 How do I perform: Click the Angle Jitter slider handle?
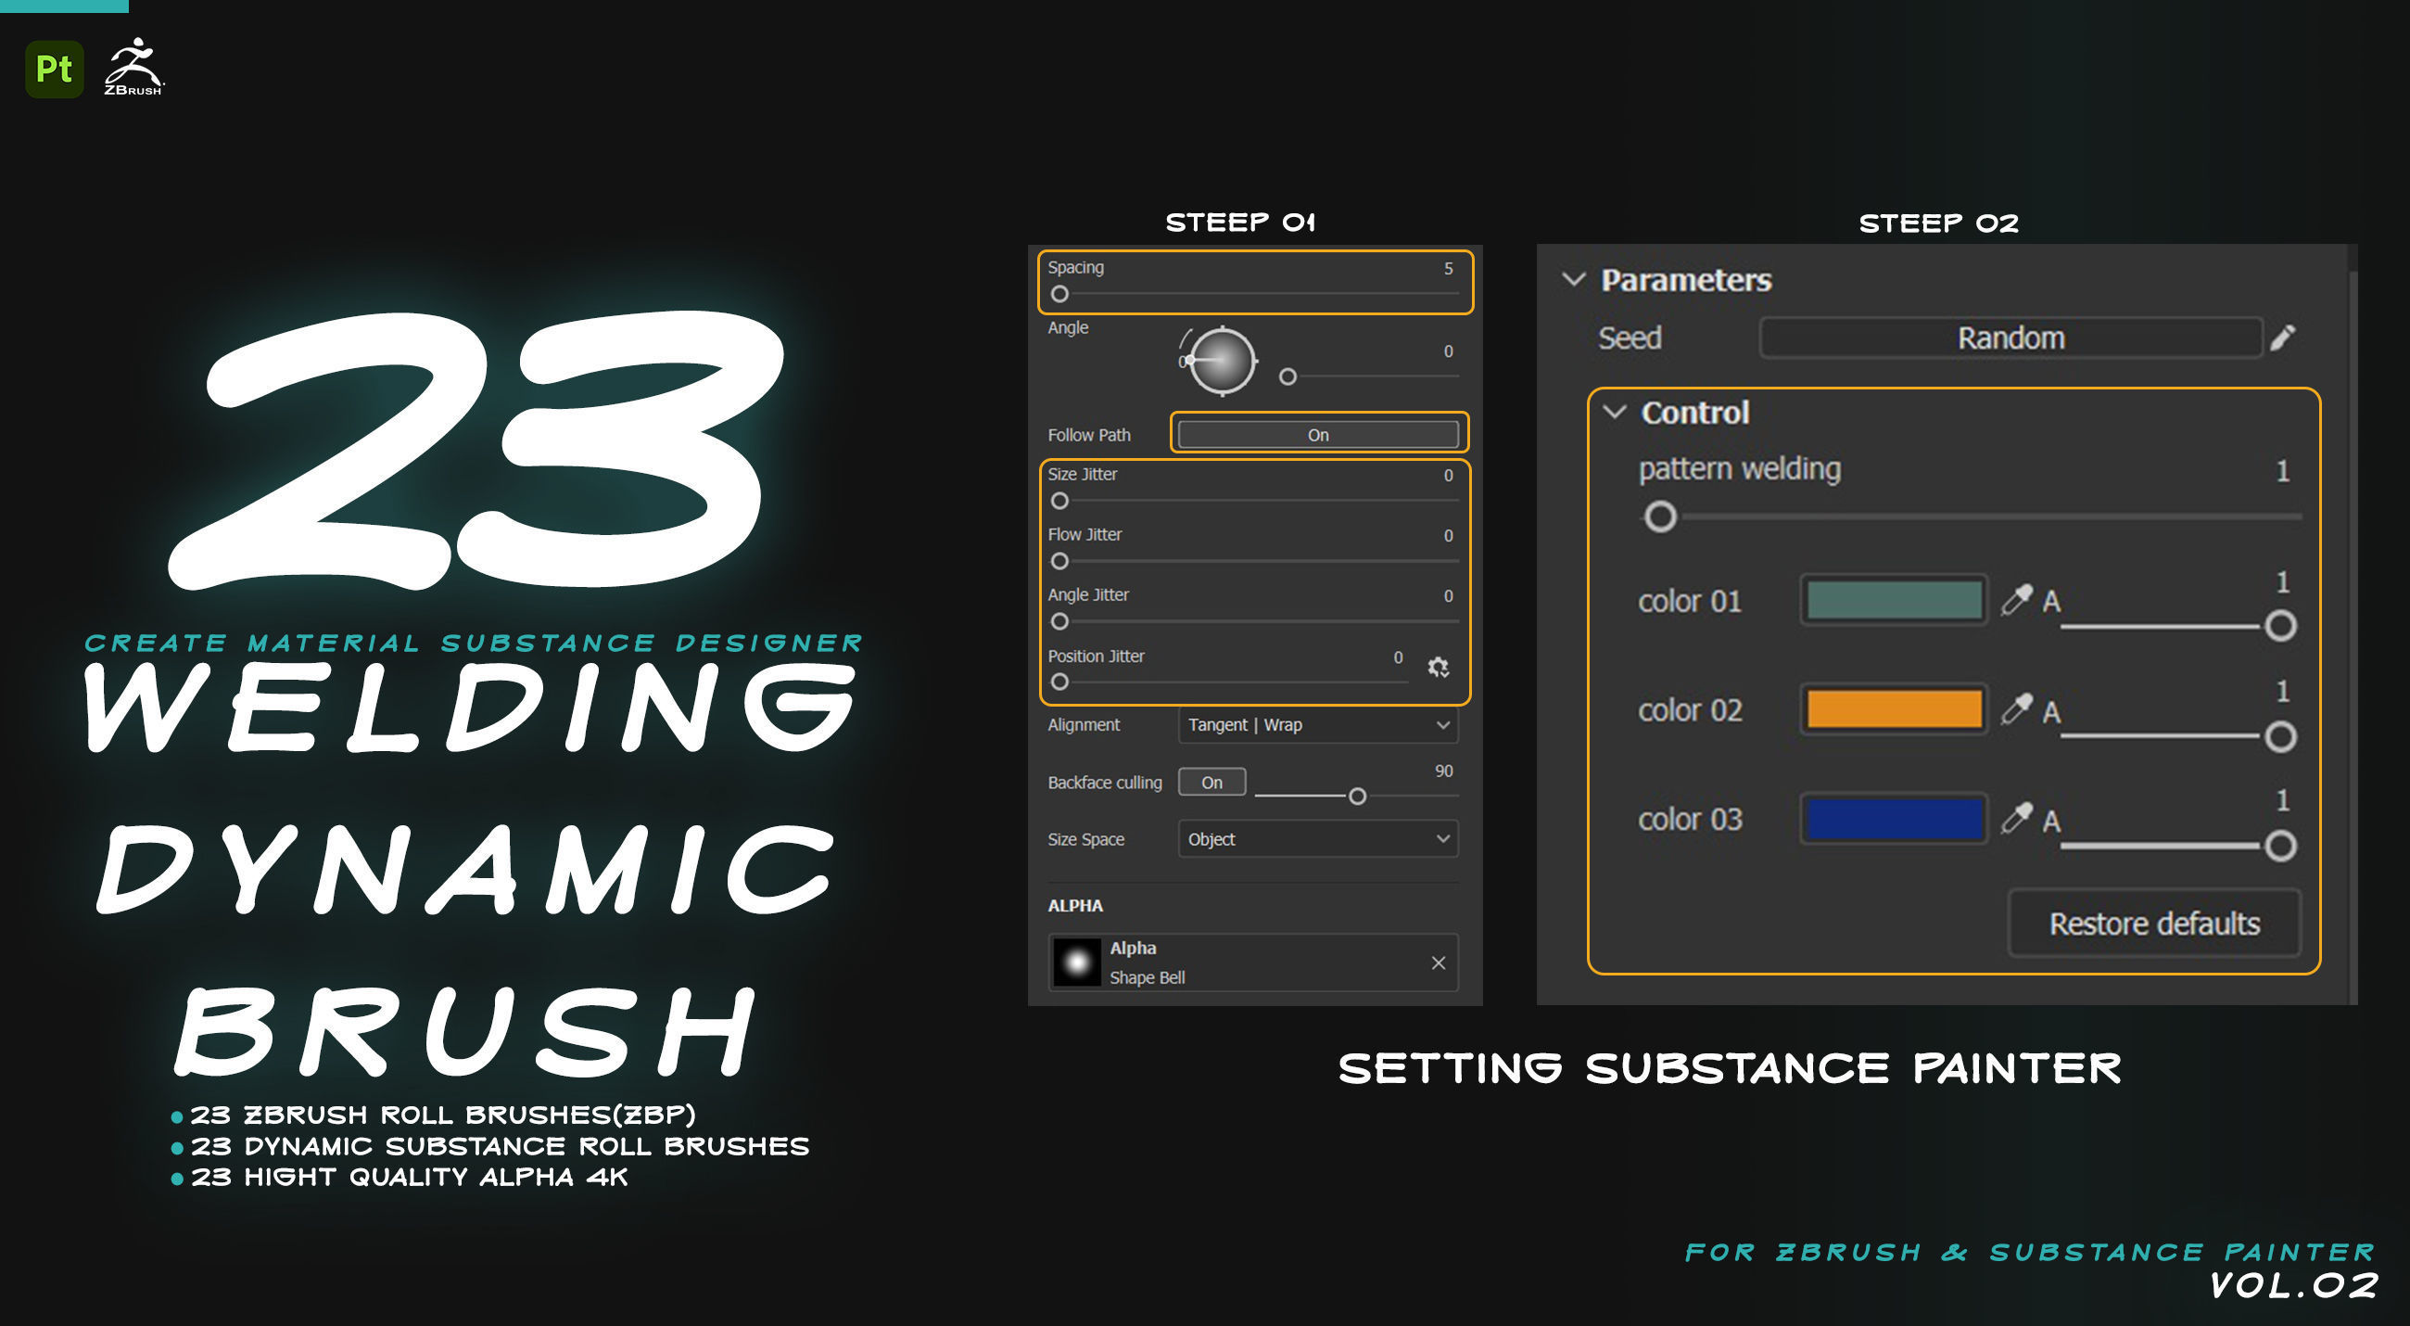click(x=1059, y=621)
